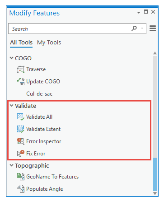164x203 pixels.
Task: Collapse the Topographic group
Action: (11, 165)
